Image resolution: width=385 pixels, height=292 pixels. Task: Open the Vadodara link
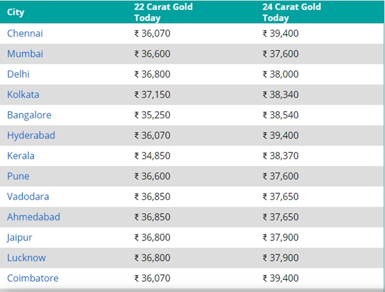(x=28, y=197)
